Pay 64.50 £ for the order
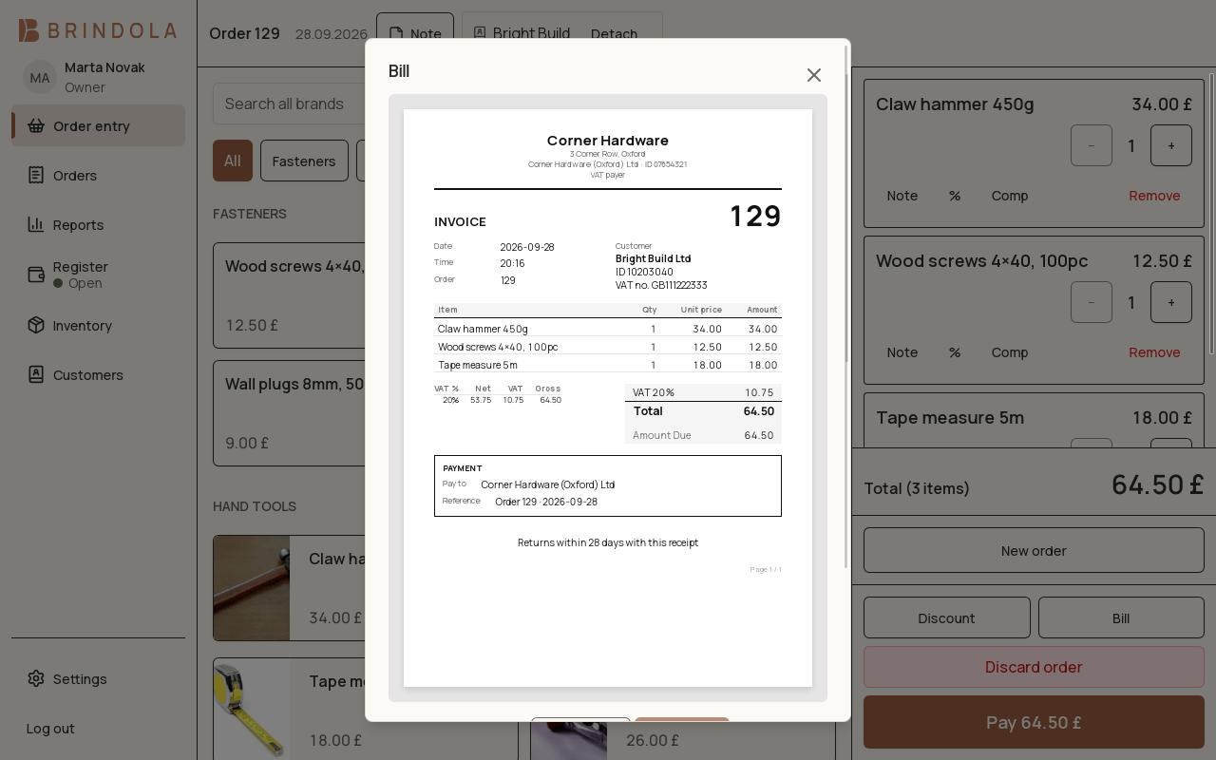Image resolution: width=1216 pixels, height=760 pixels. pyautogui.click(x=1034, y=722)
